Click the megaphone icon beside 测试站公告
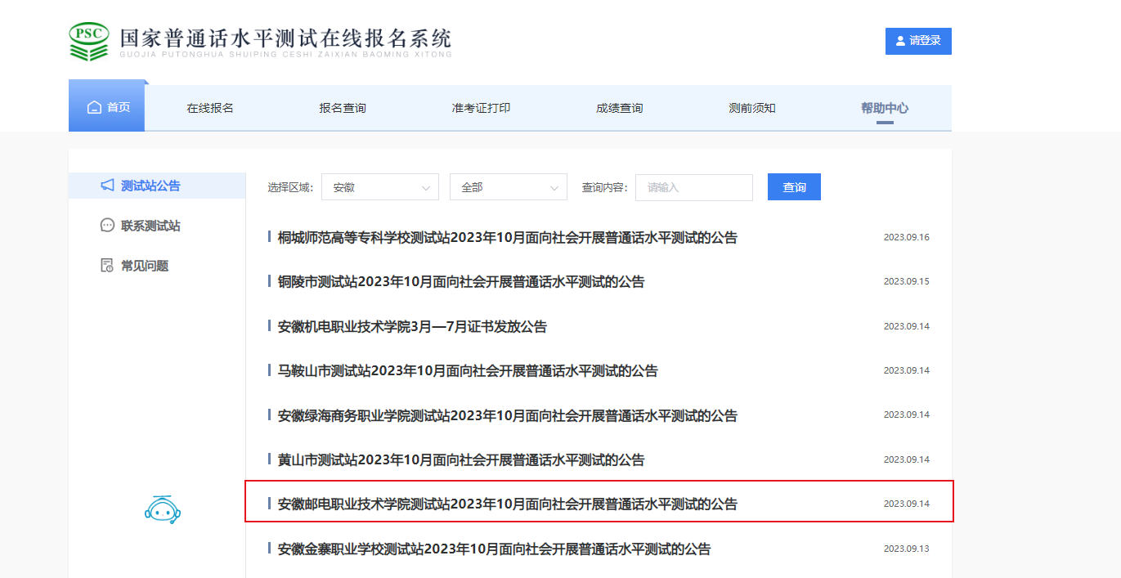Screen dimensions: 1121x578 pos(107,186)
